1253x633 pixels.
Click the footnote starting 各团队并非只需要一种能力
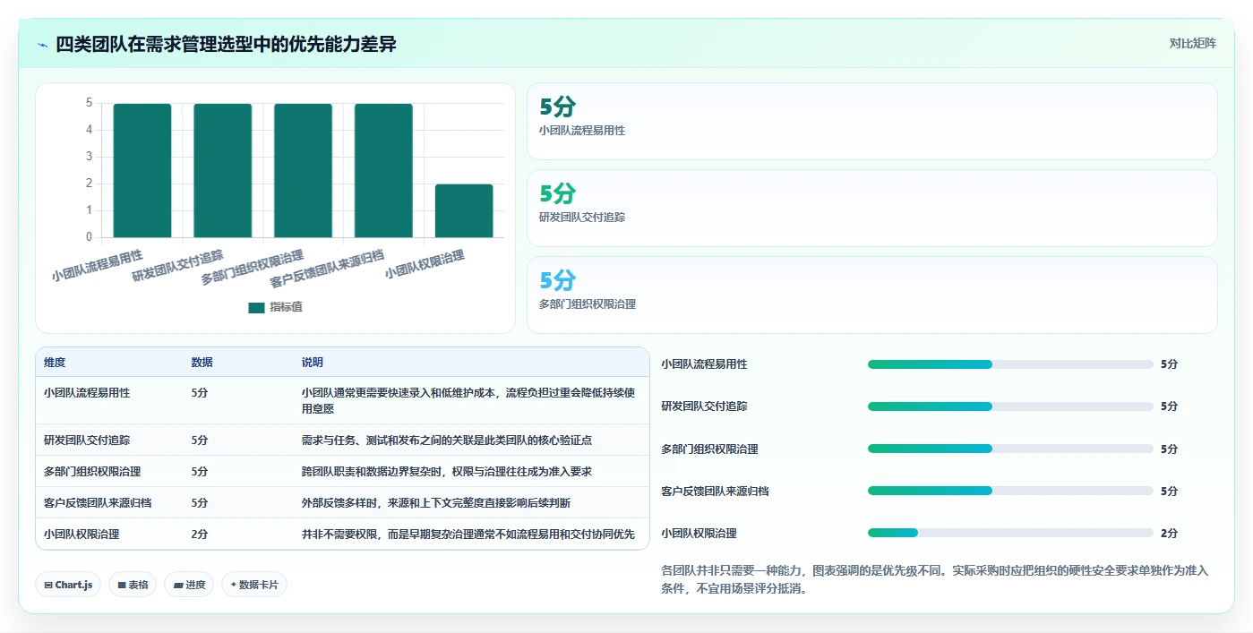[x=935, y=579]
